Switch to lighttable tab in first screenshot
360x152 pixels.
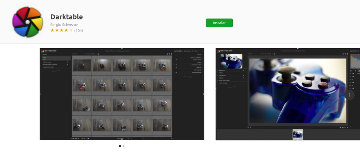pos(178,51)
